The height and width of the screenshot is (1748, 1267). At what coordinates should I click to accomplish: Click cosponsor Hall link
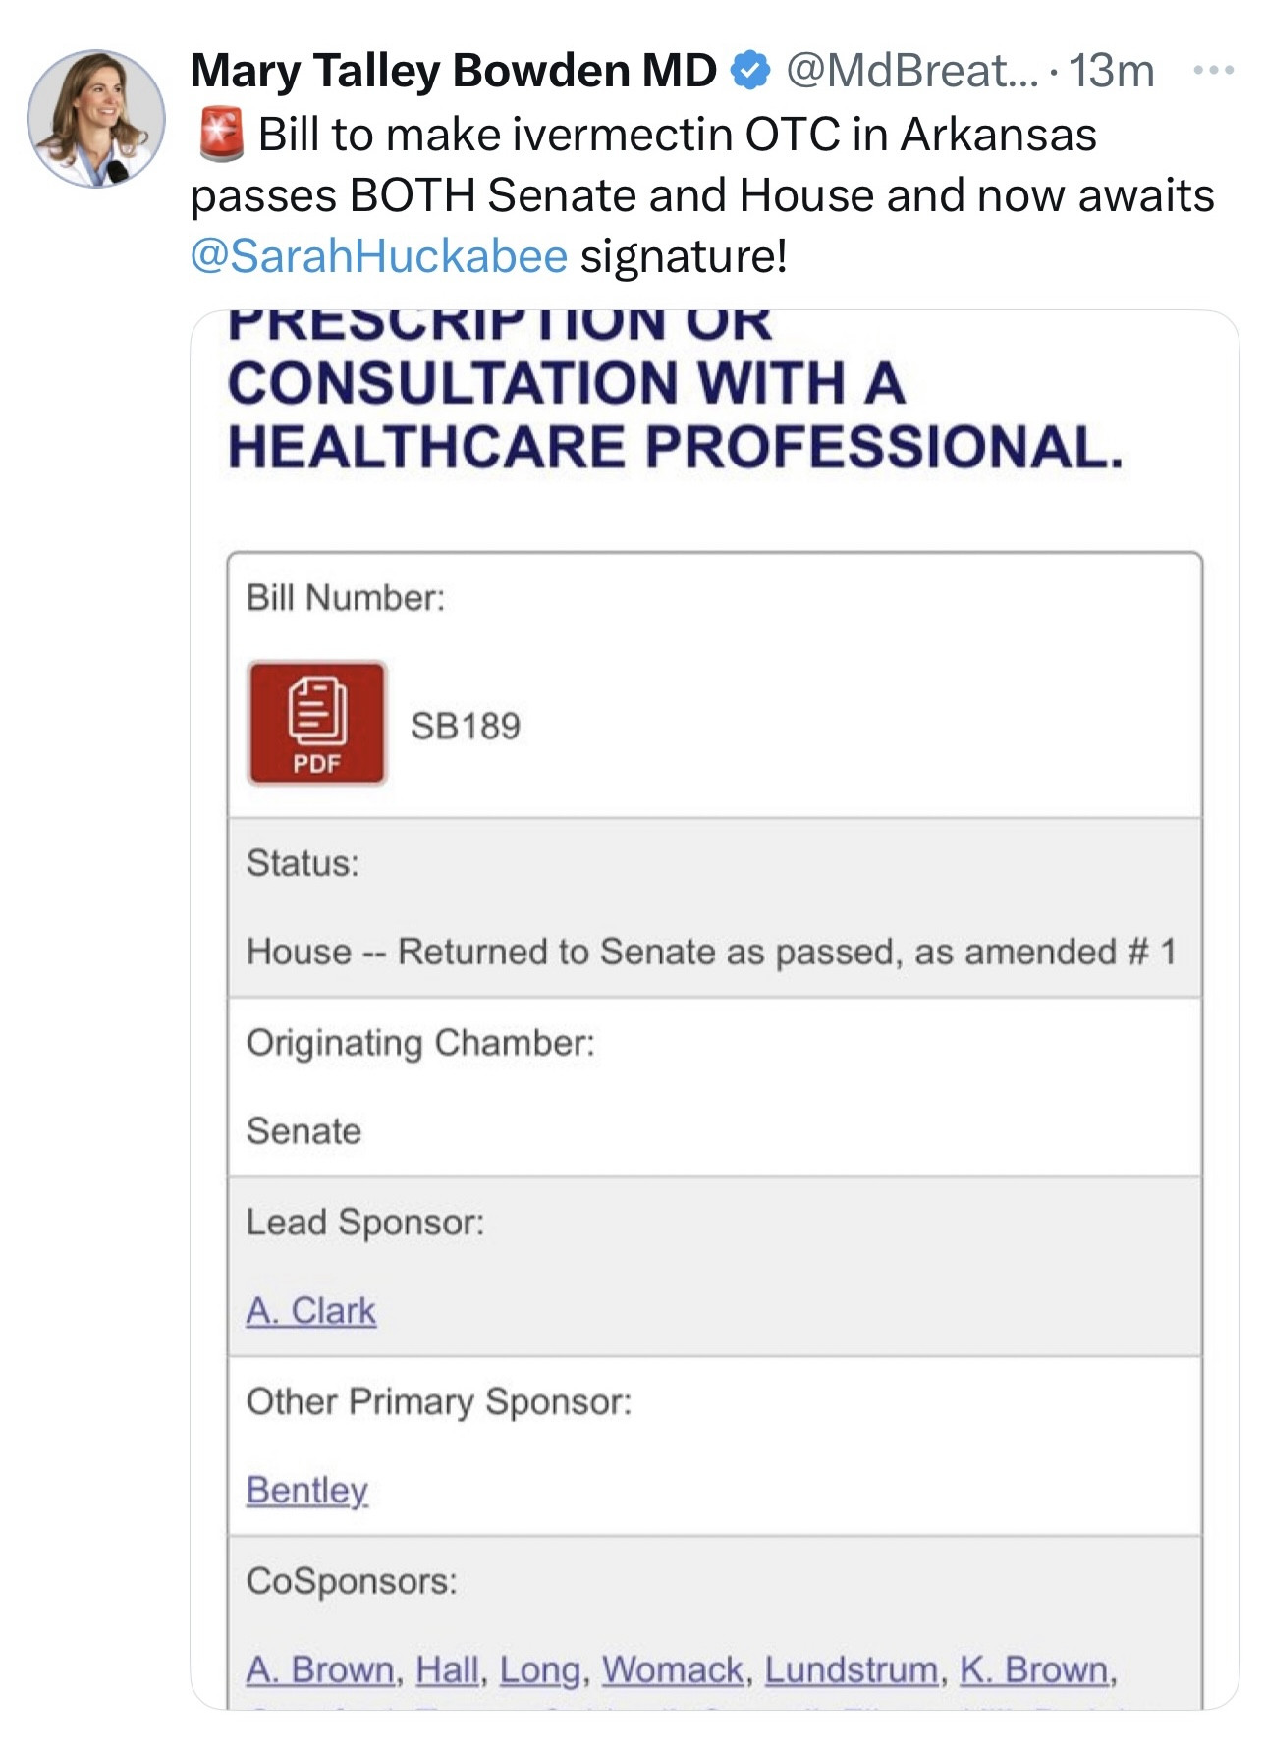coord(447,1669)
